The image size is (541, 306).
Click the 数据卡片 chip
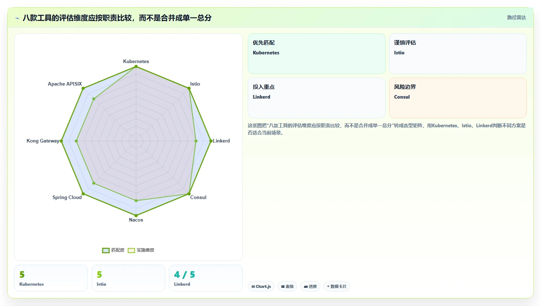point(337,286)
